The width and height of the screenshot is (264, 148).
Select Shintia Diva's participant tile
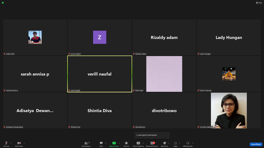(x=100, y=111)
